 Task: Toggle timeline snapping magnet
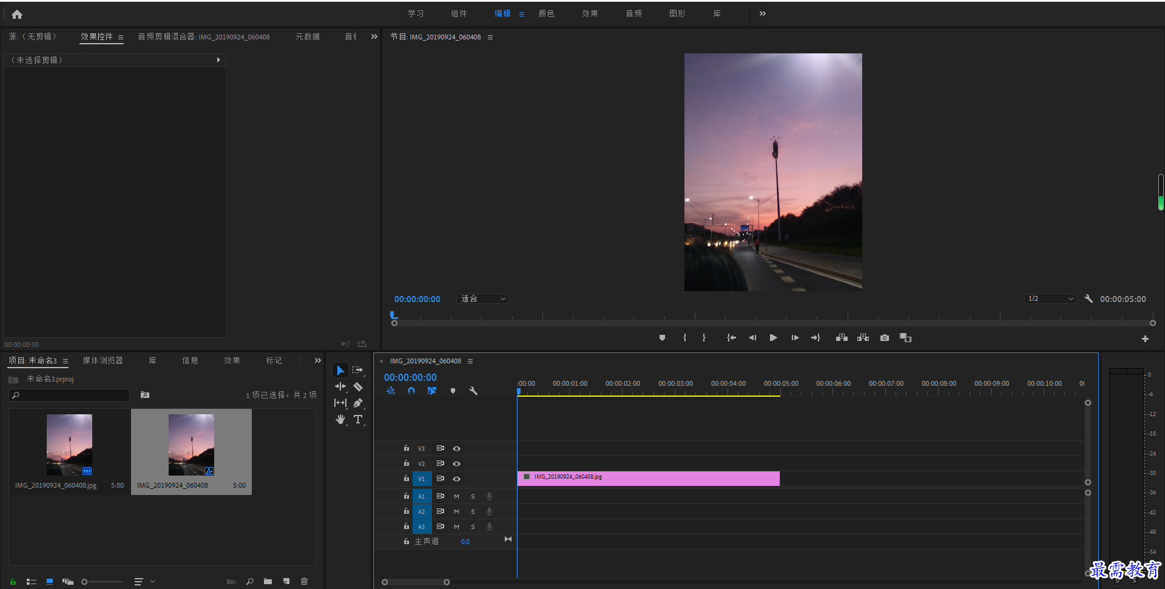(411, 391)
